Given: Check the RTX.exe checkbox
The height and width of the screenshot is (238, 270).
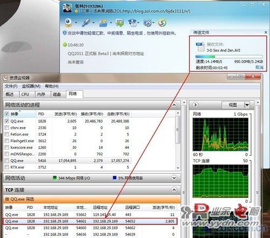Looking at the screenshot, I should tap(6, 167).
